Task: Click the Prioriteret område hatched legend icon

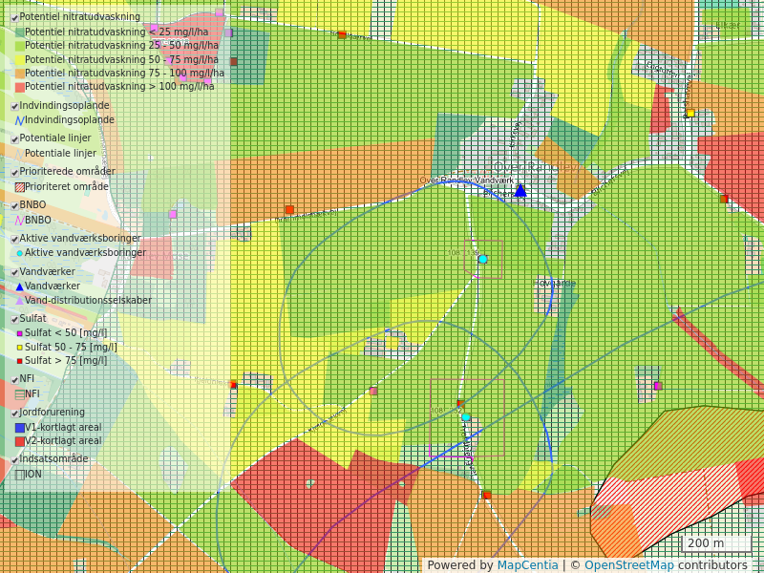Action: point(19,187)
